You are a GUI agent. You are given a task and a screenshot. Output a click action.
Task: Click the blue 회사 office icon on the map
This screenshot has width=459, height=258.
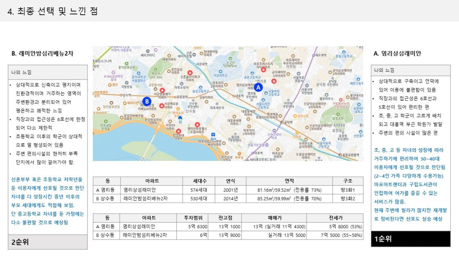click(x=213, y=134)
